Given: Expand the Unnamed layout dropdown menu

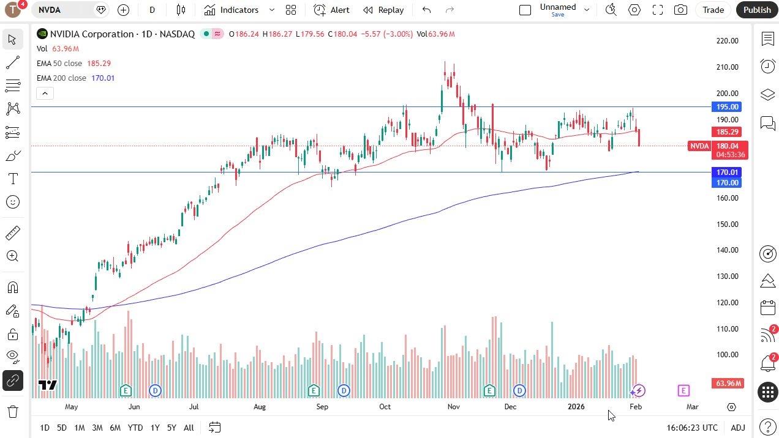Looking at the screenshot, I should (x=587, y=10).
